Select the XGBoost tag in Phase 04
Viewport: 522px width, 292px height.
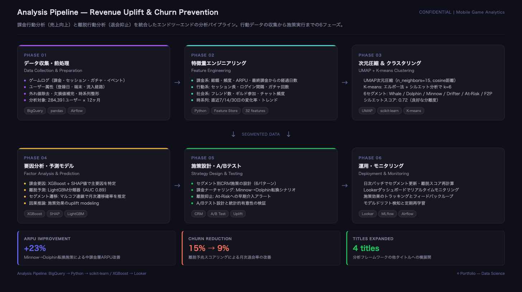pyautogui.click(x=35, y=214)
